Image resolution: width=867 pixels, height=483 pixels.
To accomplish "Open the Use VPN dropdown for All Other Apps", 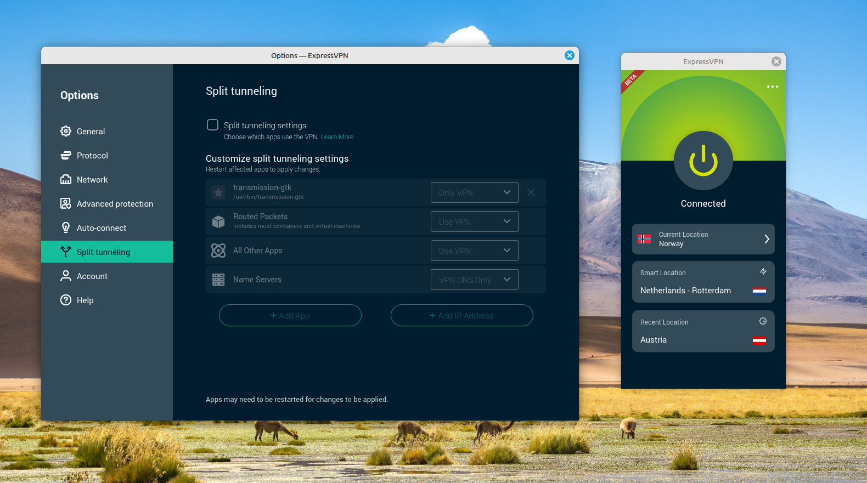I will click(475, 251).
